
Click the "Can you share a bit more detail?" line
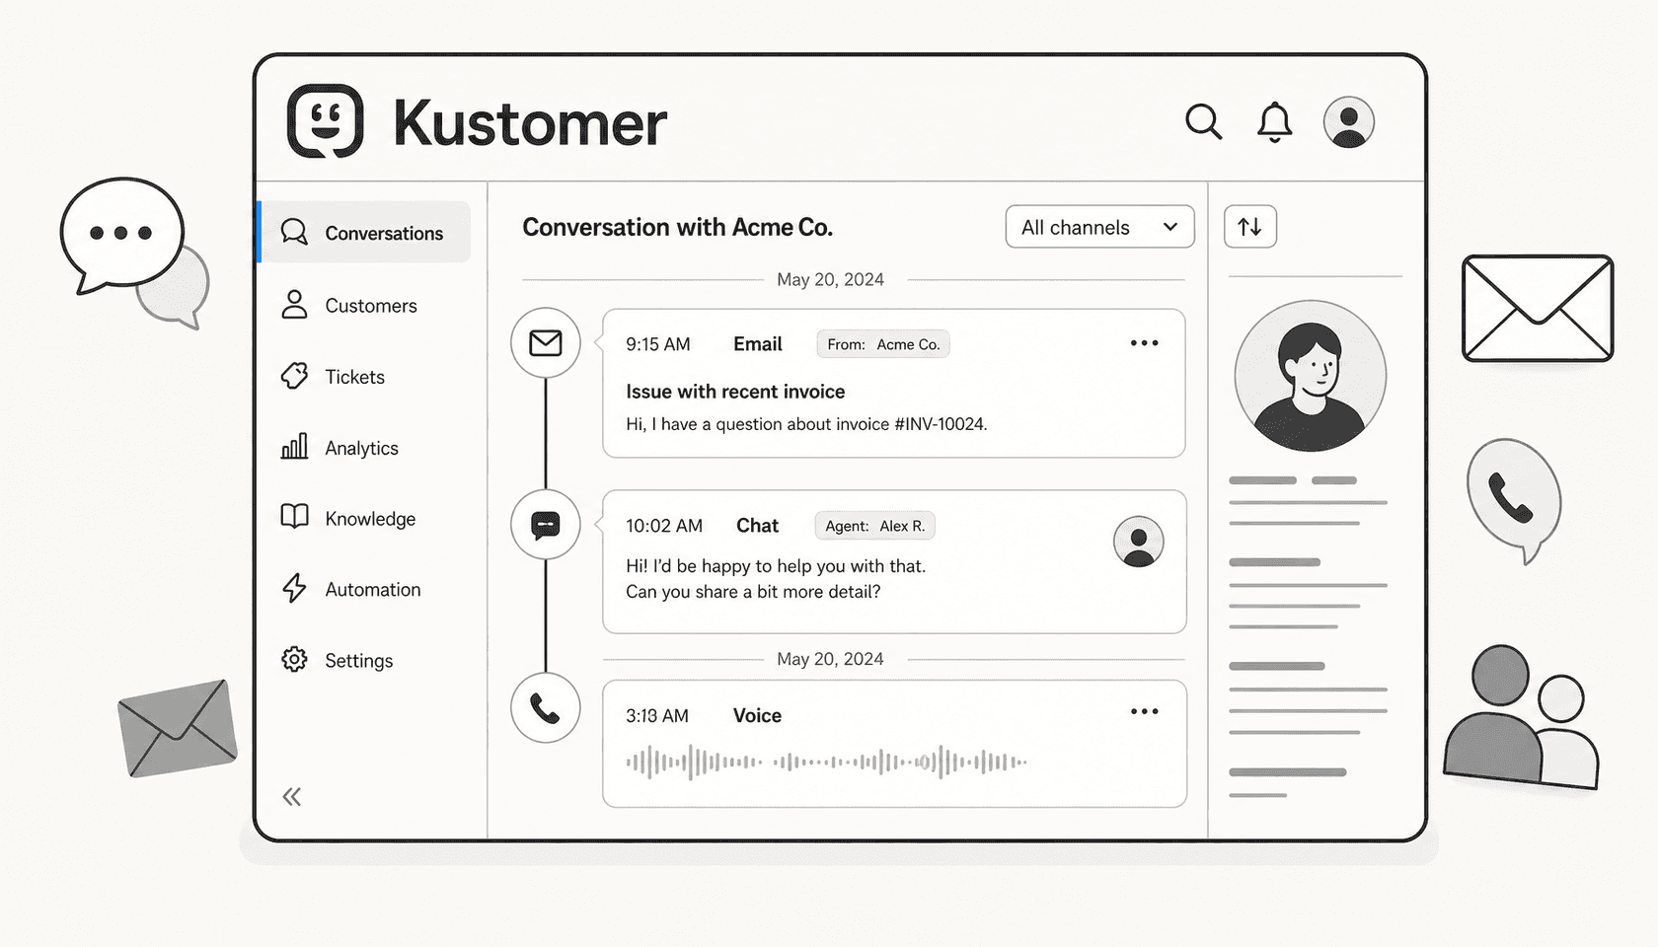[x=753, y=592]
